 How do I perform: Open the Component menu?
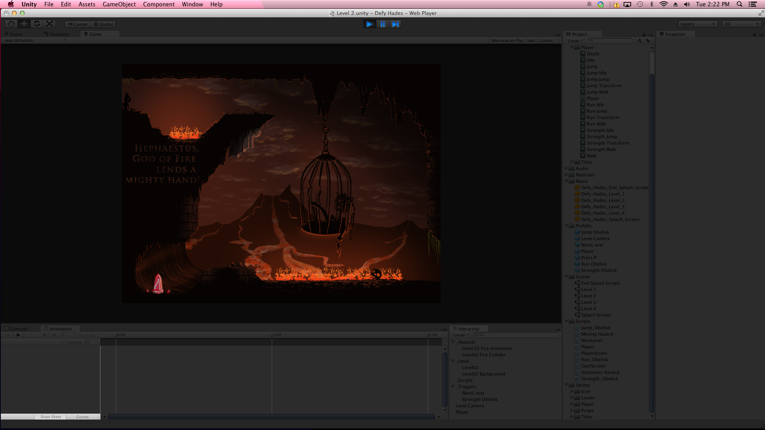pyautogui.click(x=159, y=4)
